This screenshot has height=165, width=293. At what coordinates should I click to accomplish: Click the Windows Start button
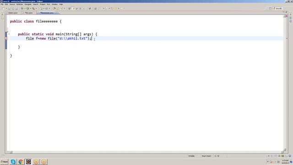pos(4,162)
